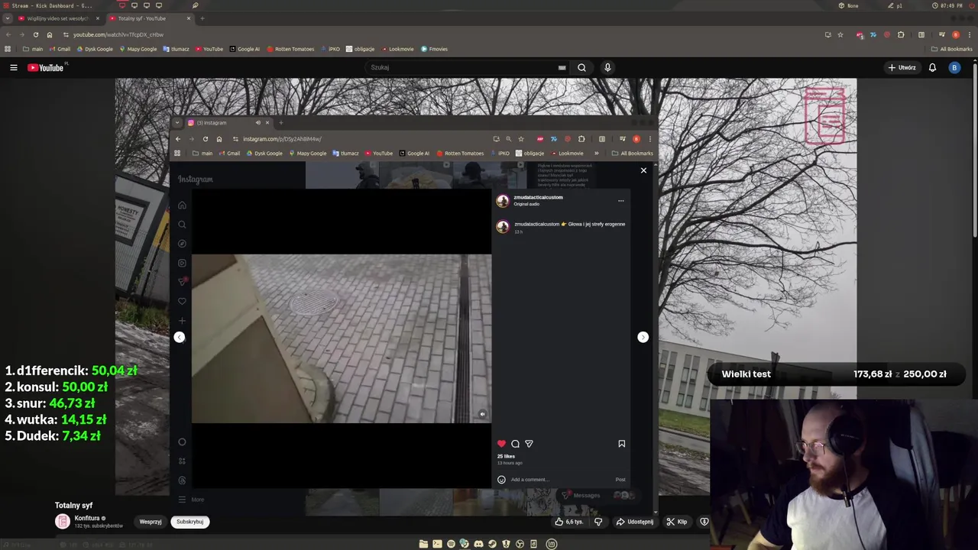This screenshot has width=978, height=550.
Task: Open the tab search dropdown arrow
Action: click(x=8, y=18)
